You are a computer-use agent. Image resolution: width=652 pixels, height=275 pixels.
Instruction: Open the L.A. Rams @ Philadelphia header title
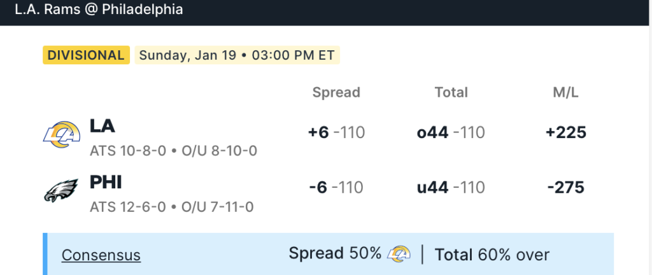(99, 10)
